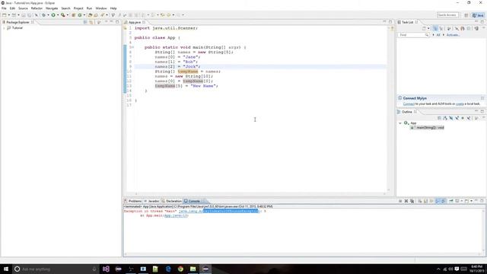Open the App.java:13 stack trace link

[176, 215]
